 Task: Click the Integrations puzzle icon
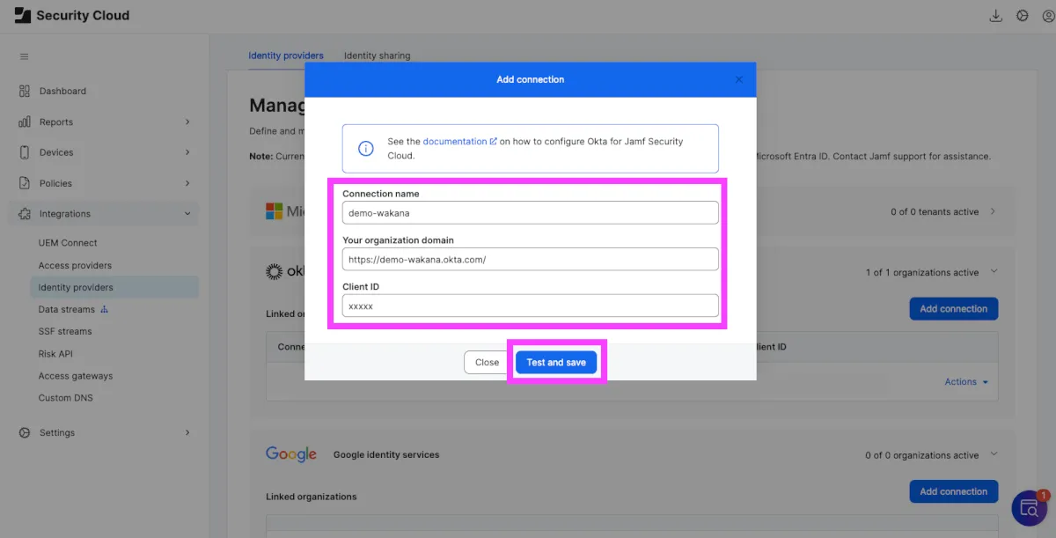(x=25, y=214)
